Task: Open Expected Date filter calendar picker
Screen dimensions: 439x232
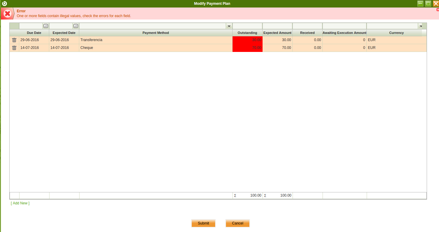Action: 76,26
